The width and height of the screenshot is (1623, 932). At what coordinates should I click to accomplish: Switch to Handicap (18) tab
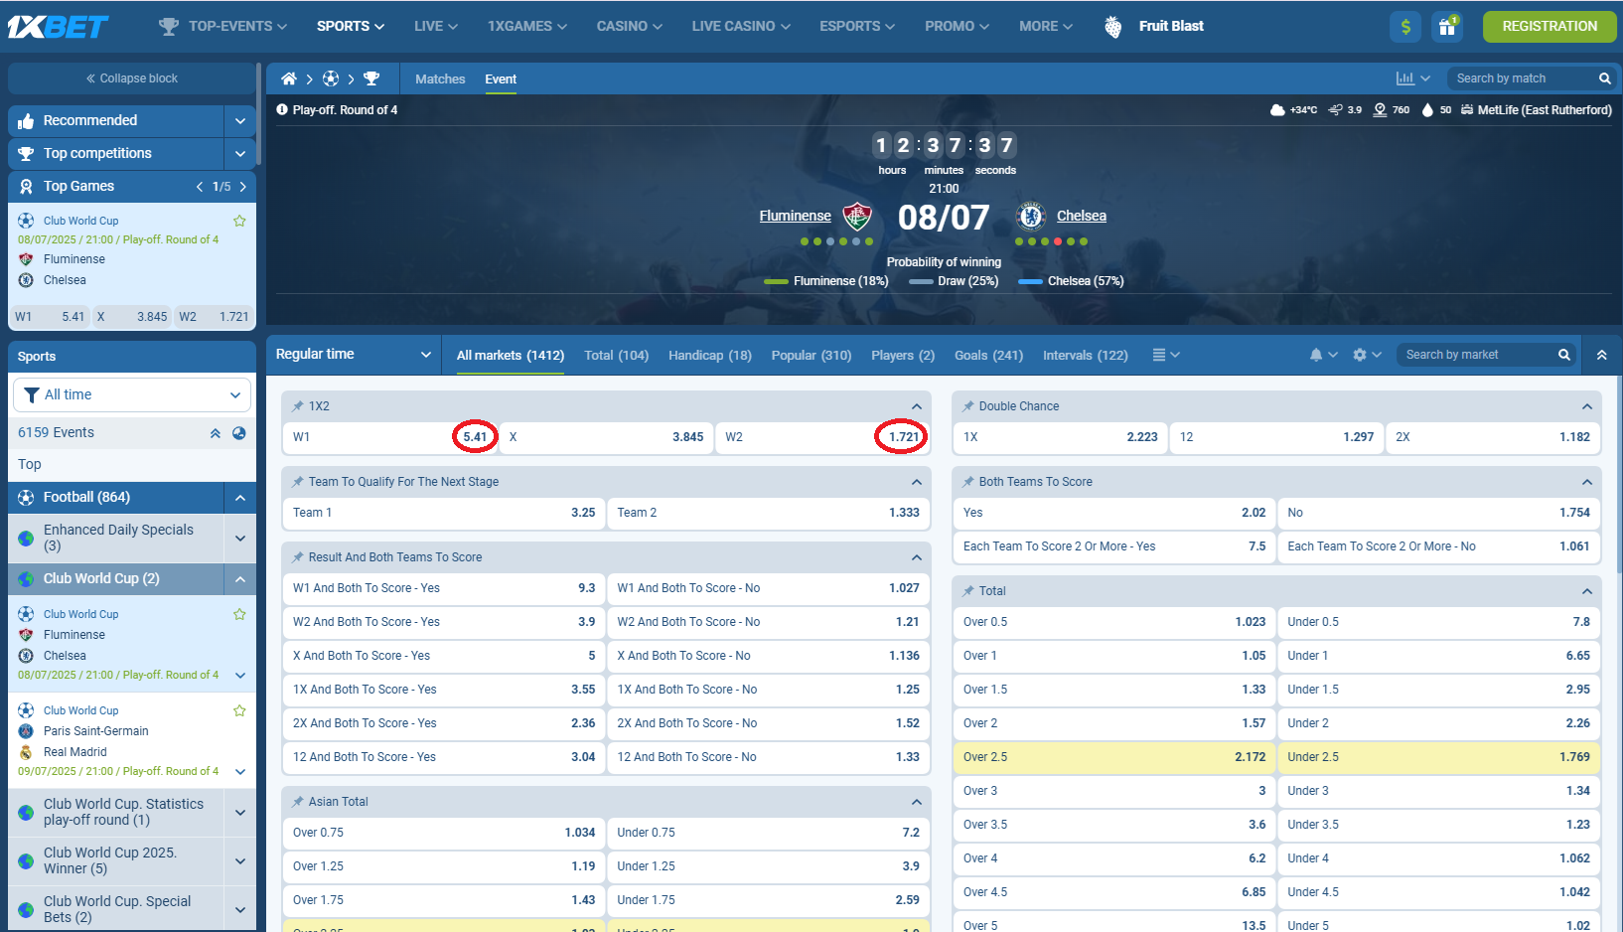pos(710,356)
